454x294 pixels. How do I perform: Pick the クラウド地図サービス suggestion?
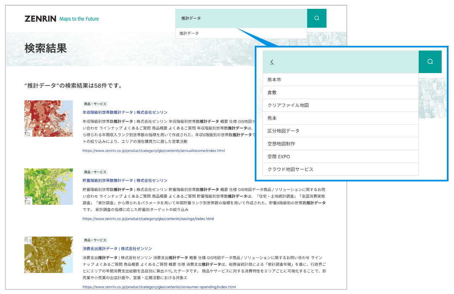(x=340, y=169)
